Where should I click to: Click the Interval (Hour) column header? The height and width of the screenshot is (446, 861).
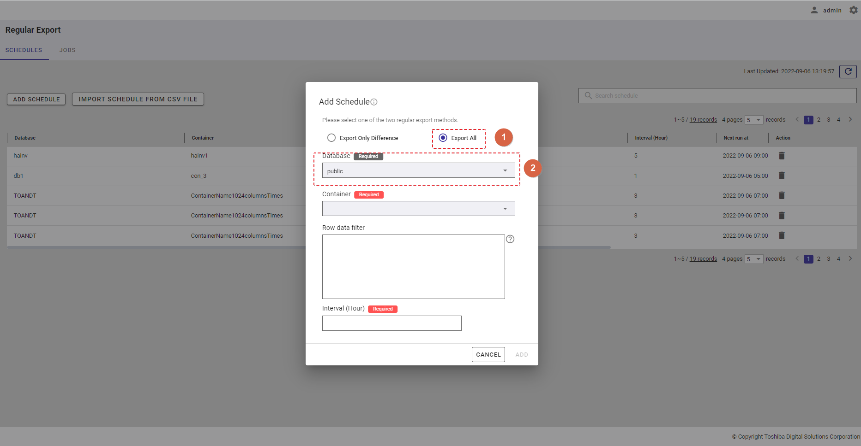coord(651,138)
